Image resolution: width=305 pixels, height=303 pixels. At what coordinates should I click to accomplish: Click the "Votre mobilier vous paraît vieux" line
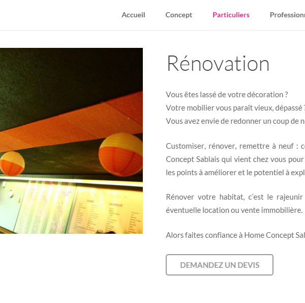(235, 108)
